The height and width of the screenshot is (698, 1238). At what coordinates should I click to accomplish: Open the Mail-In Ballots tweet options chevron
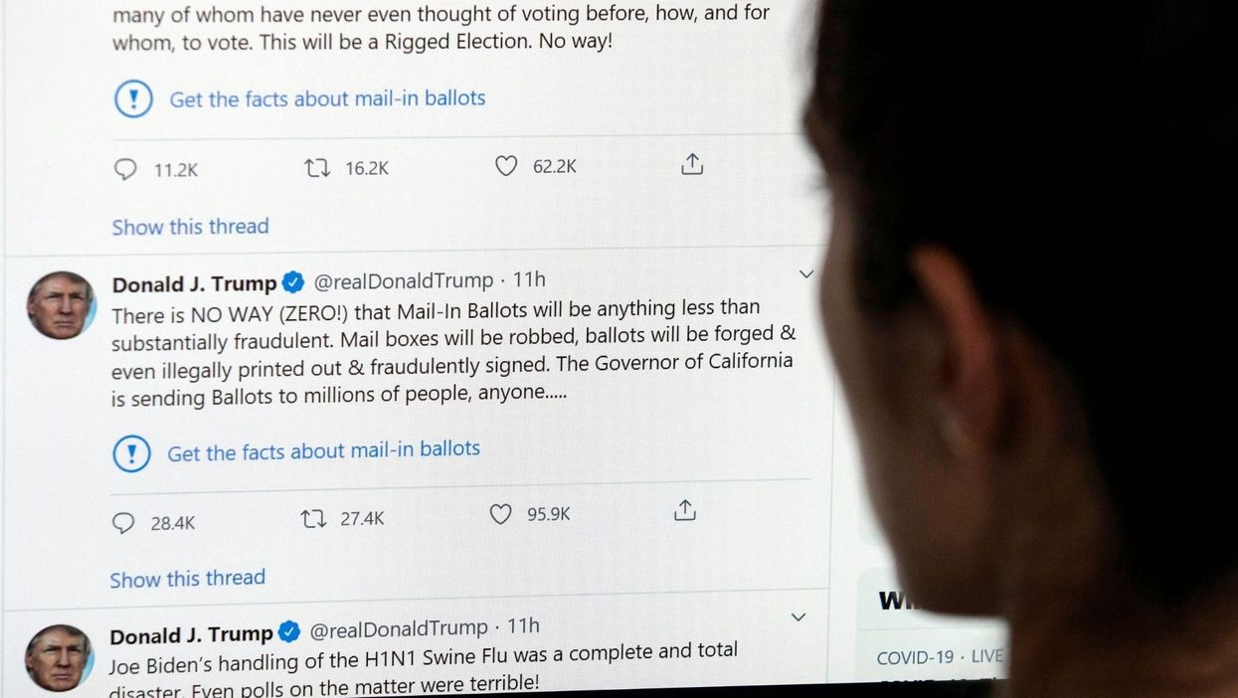806,274
